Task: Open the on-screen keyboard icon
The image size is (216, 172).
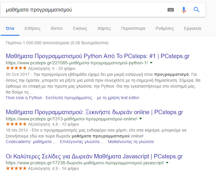Action: 171,10
